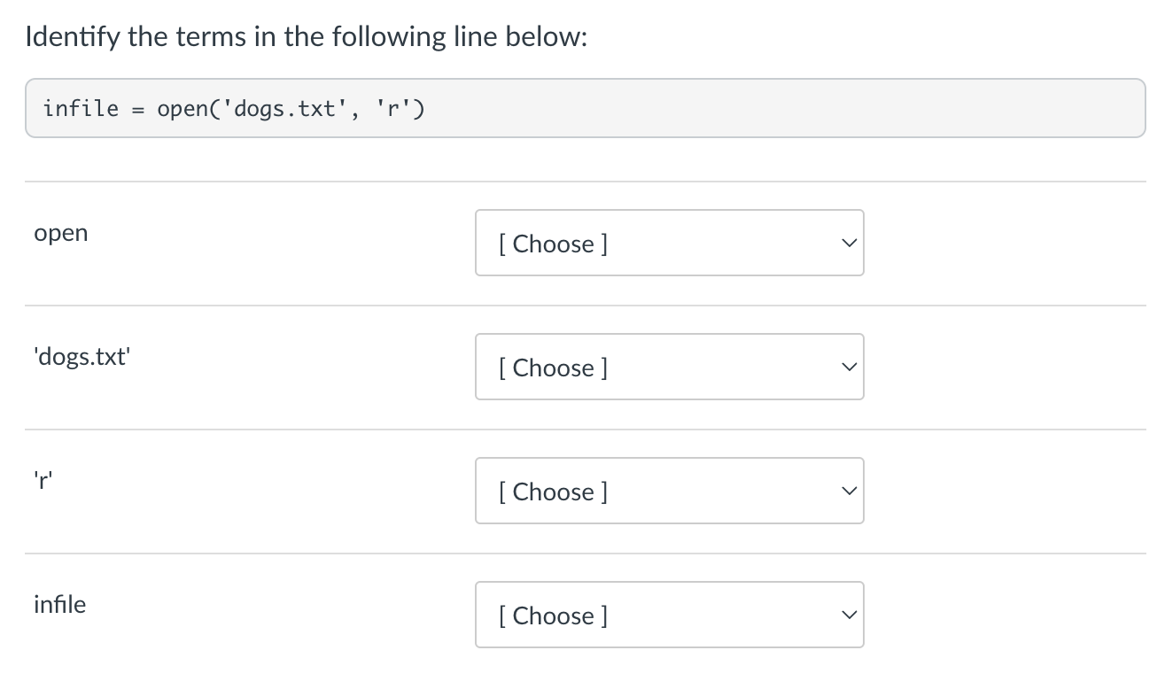Click the chevron icon beside the 'dogs.txt' dropdown
The width and height of the screenshot is (1157, 689).
coord(848,366)
